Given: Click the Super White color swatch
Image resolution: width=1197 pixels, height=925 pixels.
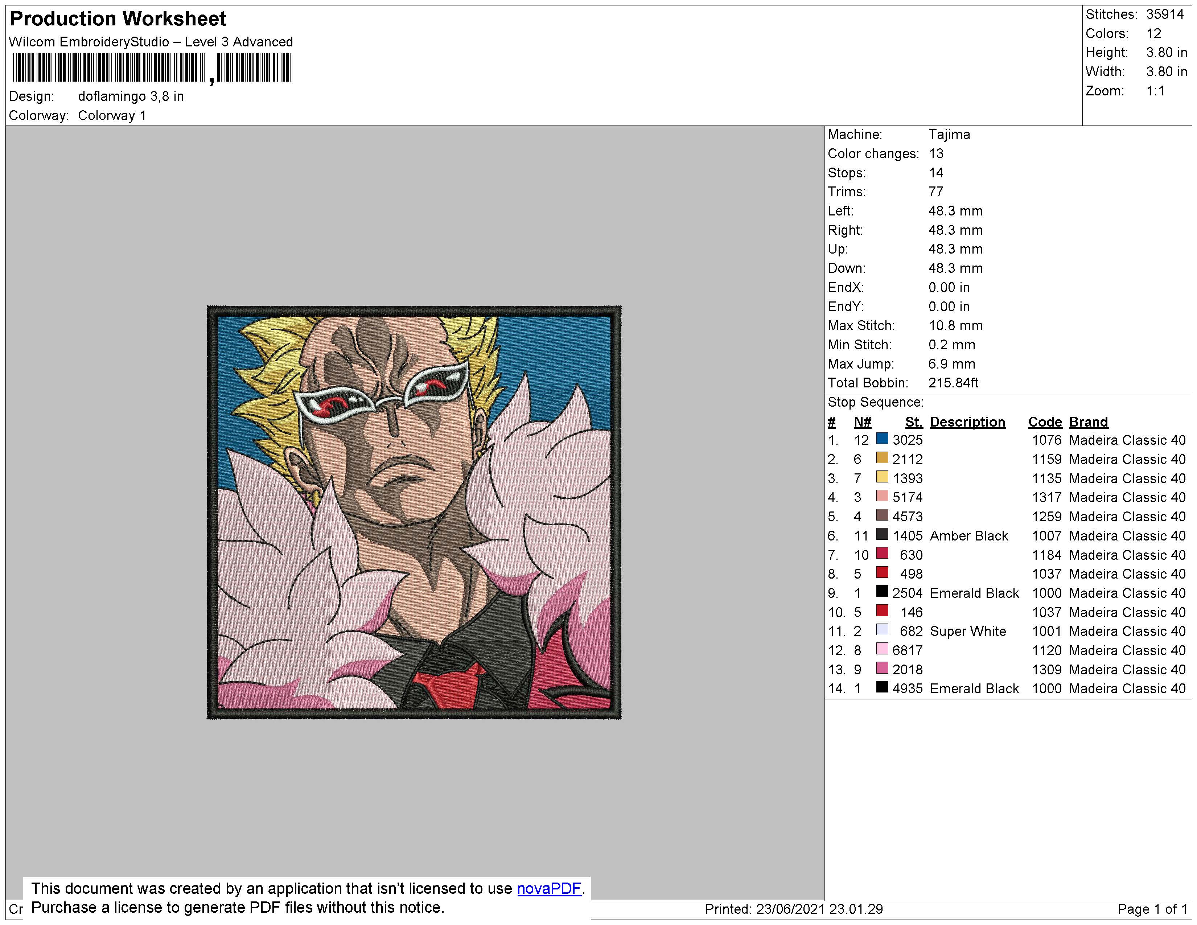Looking at the screenshot, I should click(882, 630).
